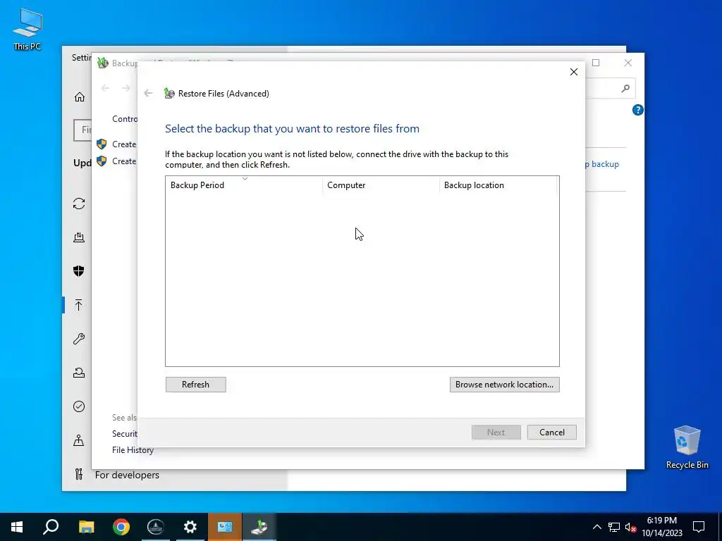Open Action Center notifications icon
This screenshot has height=541, width=722.
tap(699, 527)
